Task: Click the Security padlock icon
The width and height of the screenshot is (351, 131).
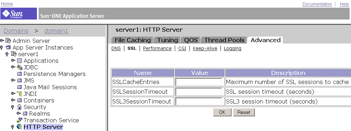Action: (19, 107)
